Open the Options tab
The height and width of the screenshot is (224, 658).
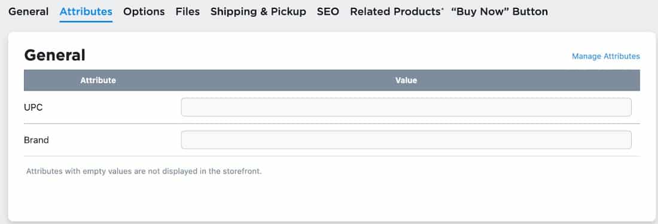pos(144,12)
